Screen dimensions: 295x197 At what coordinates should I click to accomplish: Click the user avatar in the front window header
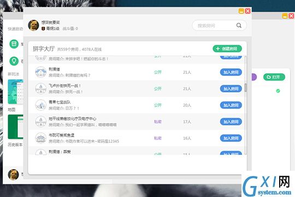33,25
